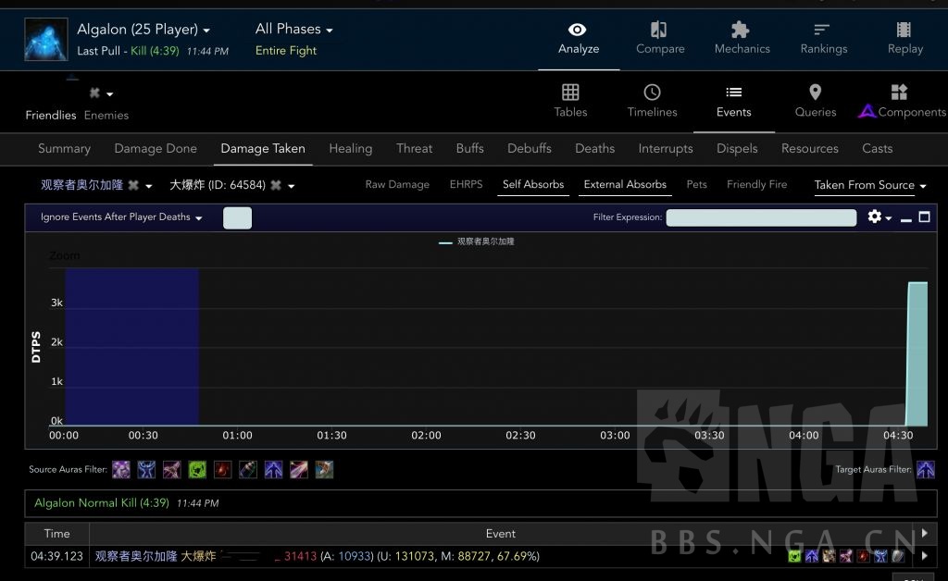Toggle the External Absorbs option
Screen dimensions: 948x581
(x=625, y=184)
